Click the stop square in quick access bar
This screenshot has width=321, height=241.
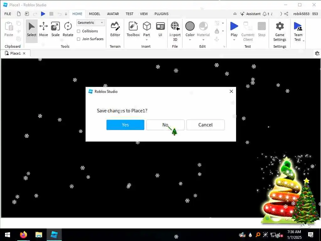pyautogui.click(x=51, y=14)
